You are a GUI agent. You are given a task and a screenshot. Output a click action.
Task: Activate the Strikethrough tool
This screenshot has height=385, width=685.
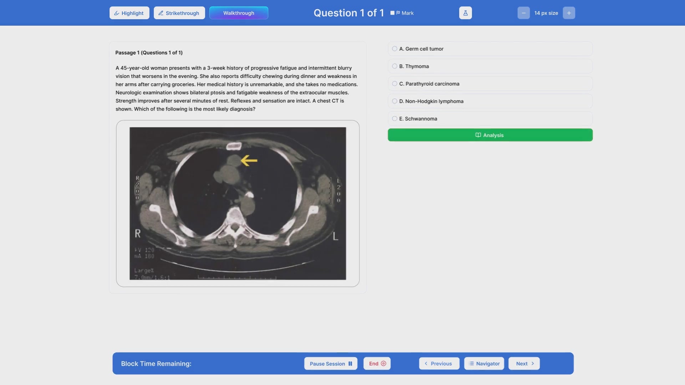(x=179, y=13)
